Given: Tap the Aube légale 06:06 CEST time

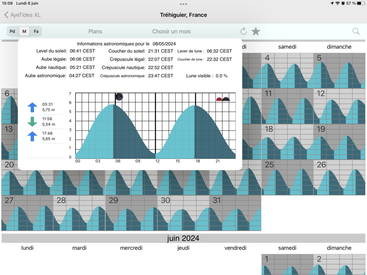Looking at the screenshot, I should (82, 59).
